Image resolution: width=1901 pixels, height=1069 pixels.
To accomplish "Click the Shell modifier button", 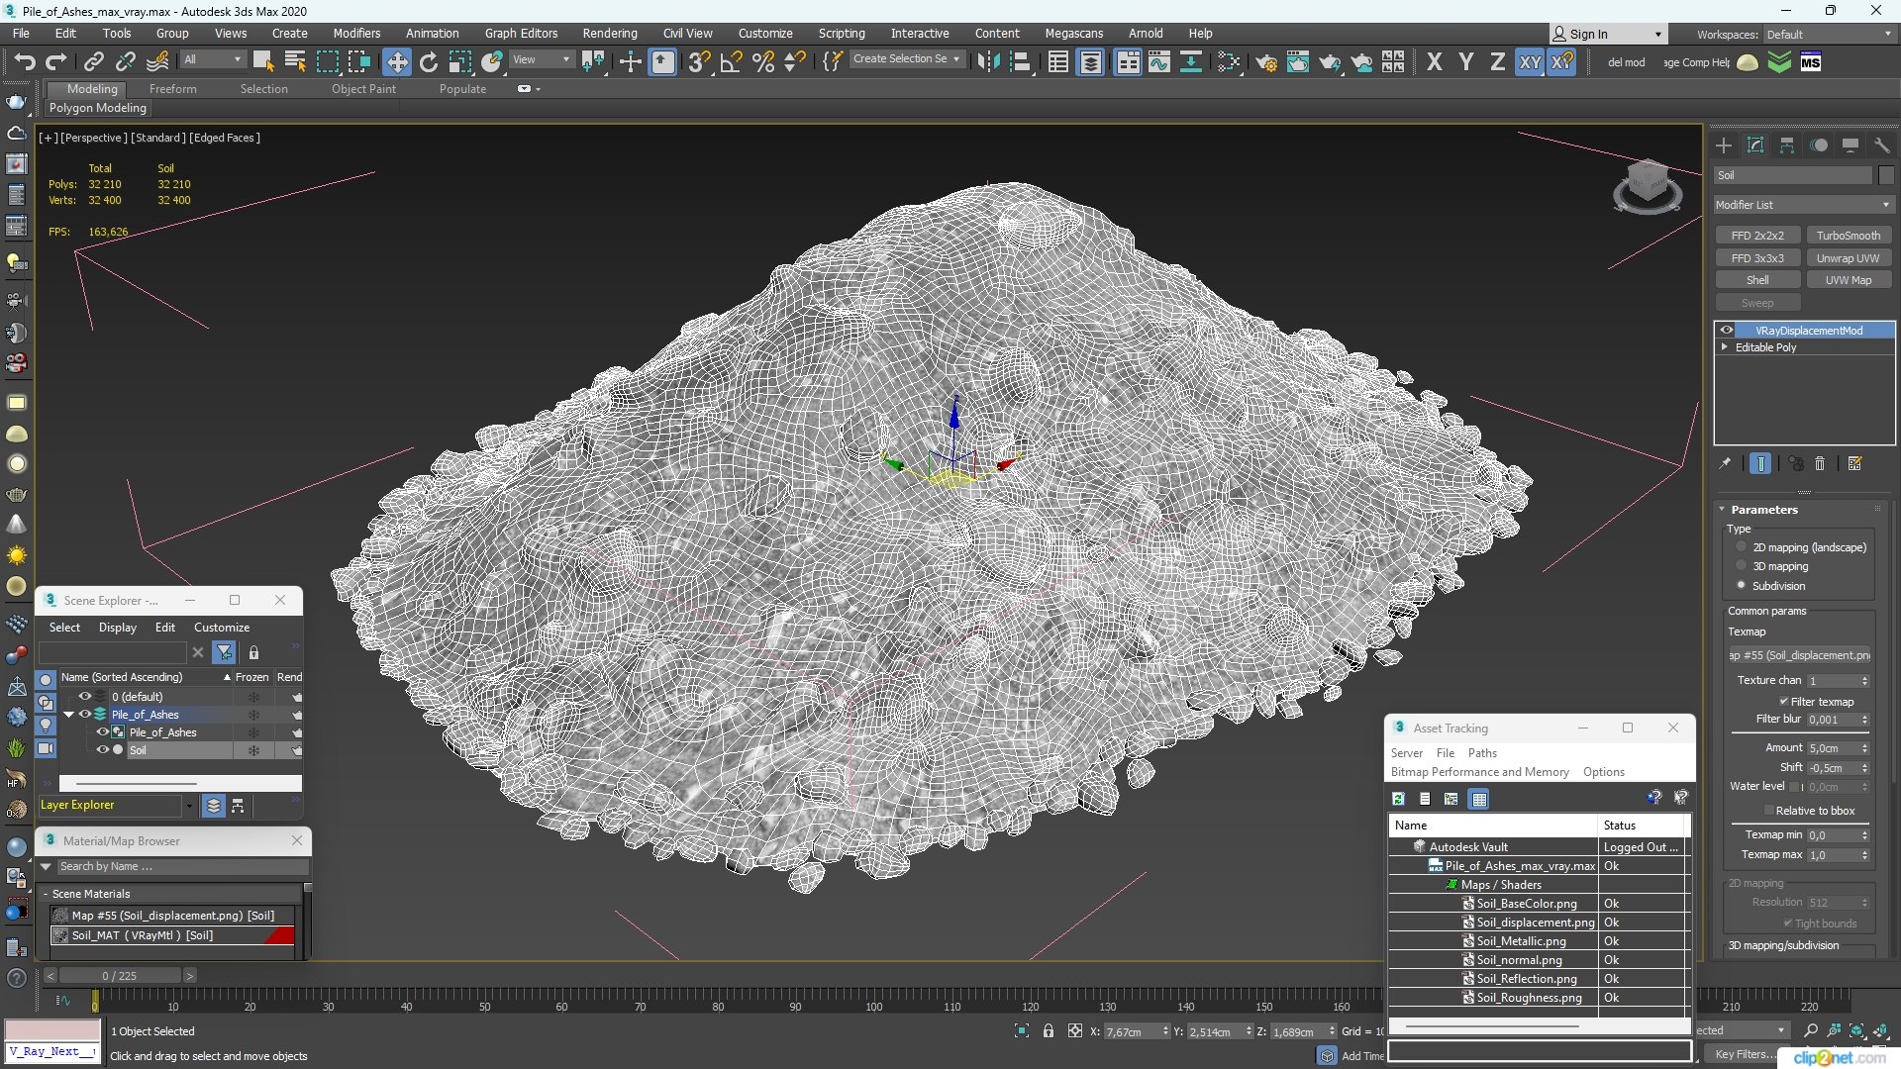I will pyautogui.click(x=1757, y=280).
